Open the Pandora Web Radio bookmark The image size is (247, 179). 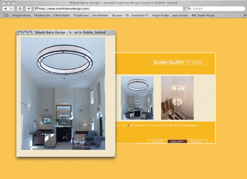pyautogui.click(x=52, y=15)
